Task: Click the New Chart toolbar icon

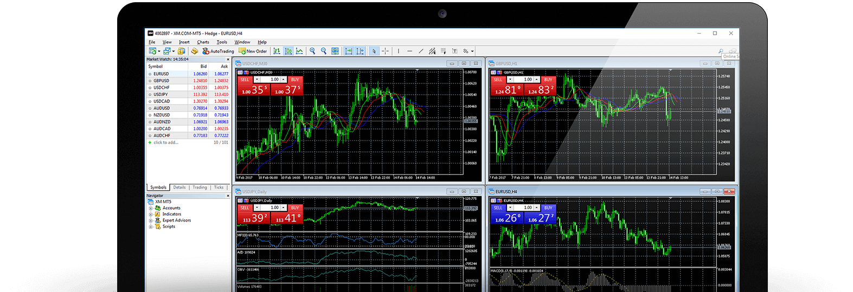Action: (152, 51)
